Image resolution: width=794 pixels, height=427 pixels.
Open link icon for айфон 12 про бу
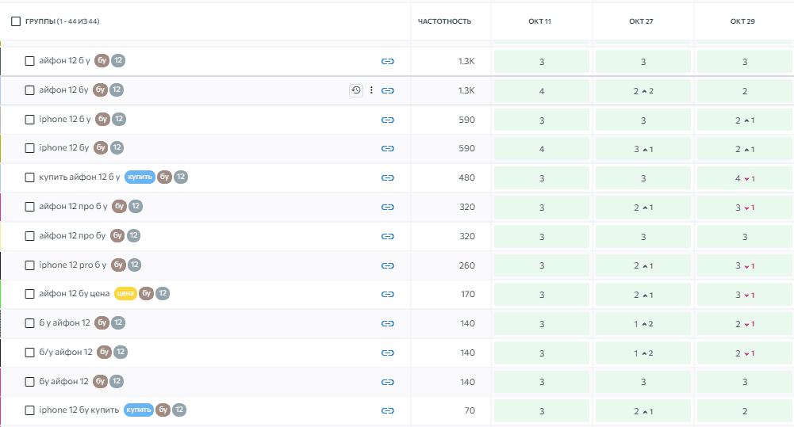(387, 236)
